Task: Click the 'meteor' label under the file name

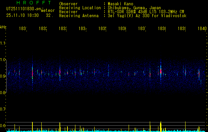Action: coord(48,11)
